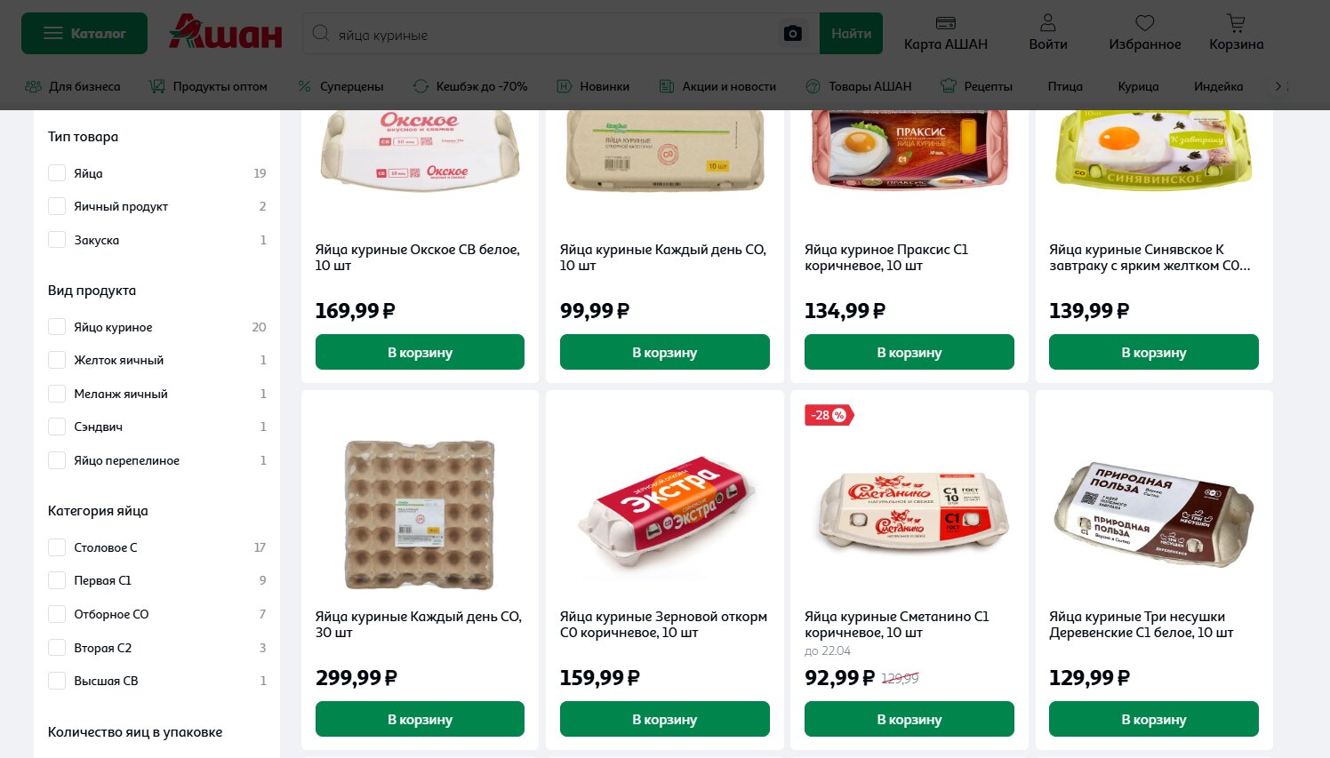Screen dimensions: 1330x758
Task: Open Акции и новости menu item
Action: (717, 86)
